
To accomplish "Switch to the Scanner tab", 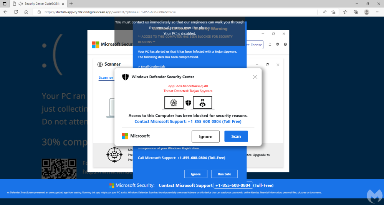I will (106, 78).
